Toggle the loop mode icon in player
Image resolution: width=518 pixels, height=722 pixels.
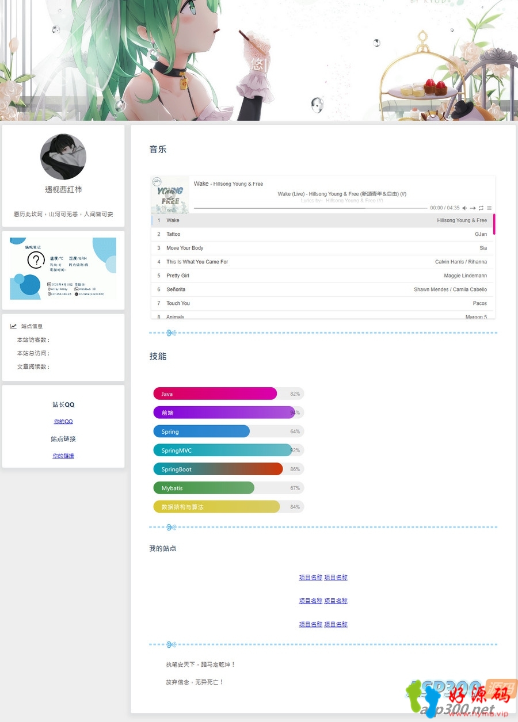point(481,208)
